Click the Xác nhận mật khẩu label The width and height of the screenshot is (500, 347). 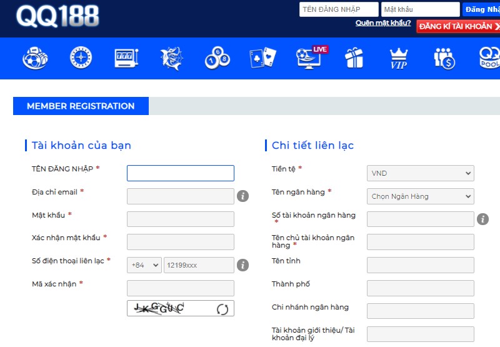(x=66, y=238)
